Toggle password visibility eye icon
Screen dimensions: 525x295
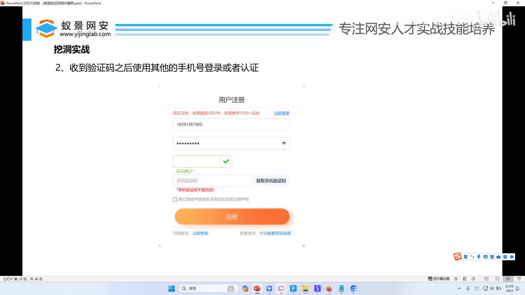pyautogui.click(x=284, y=143)
